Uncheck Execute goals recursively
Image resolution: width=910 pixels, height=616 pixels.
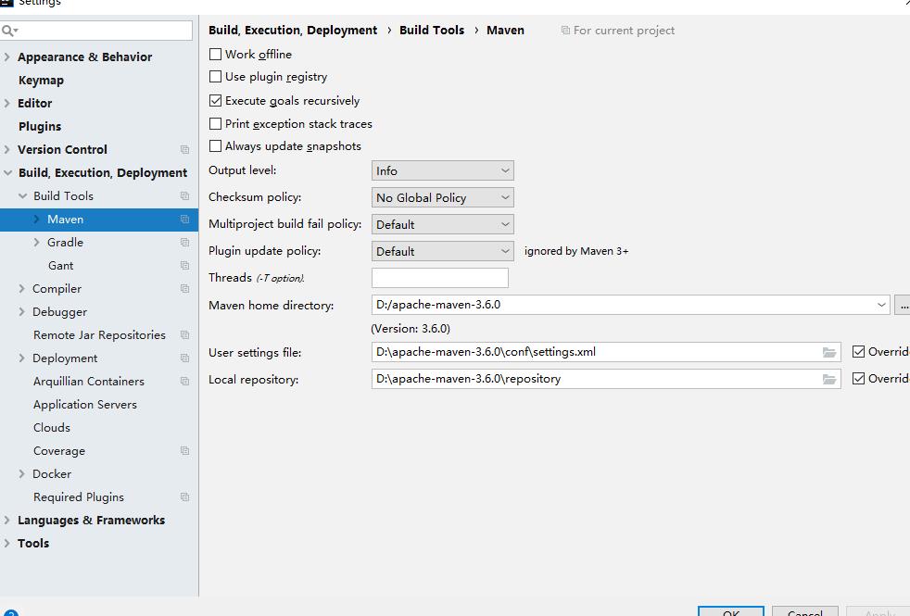pos(215,100)
